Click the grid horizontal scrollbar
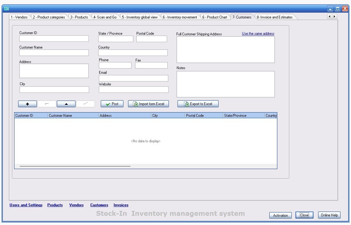Viewport: 351px width, 225px height. tap(75, 166)
